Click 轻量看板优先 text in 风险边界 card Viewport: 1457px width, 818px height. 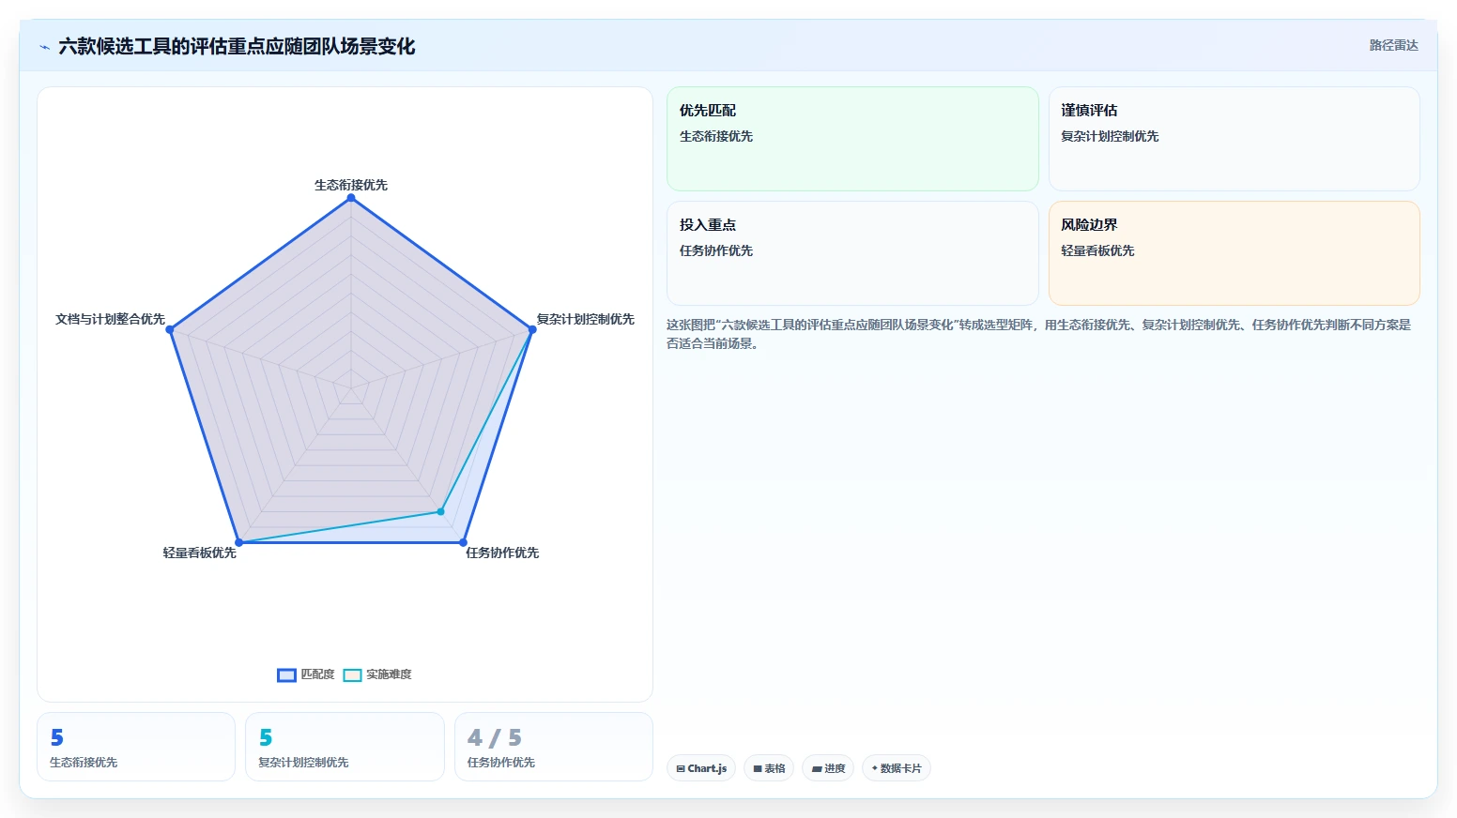click(1097, 250)
